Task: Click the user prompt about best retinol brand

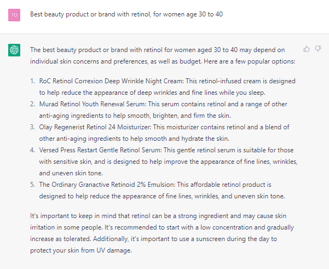Action: 126,14
